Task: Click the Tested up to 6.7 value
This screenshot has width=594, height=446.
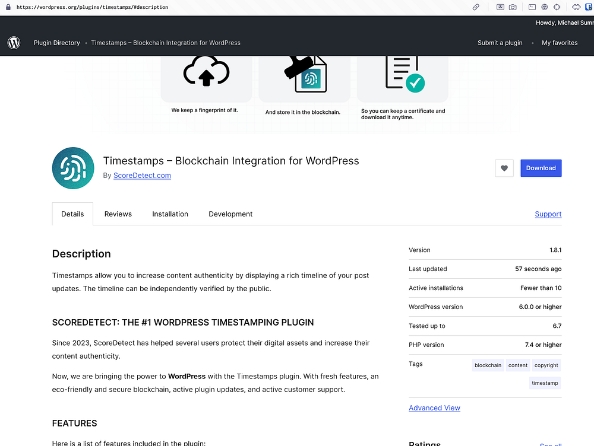Action: click(x=557, y=326)
